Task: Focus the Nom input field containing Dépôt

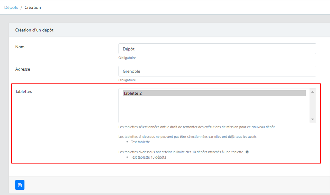Action: click(x=217, y=49)
